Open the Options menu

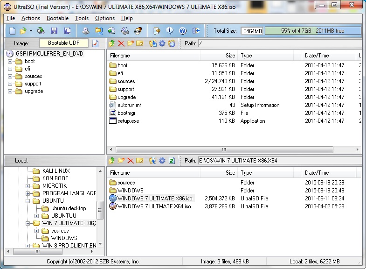tap(105, 18)
